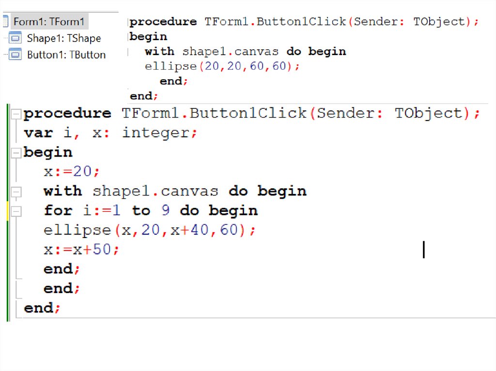Select Button1: TButton tree node
The image size is (496, 371).
click(x=66, y=55)
